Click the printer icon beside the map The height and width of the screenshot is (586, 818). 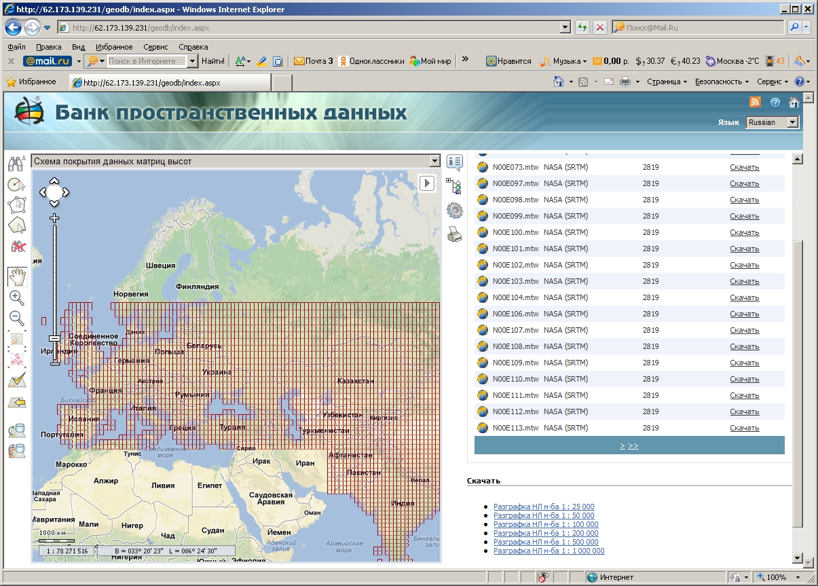454,235
